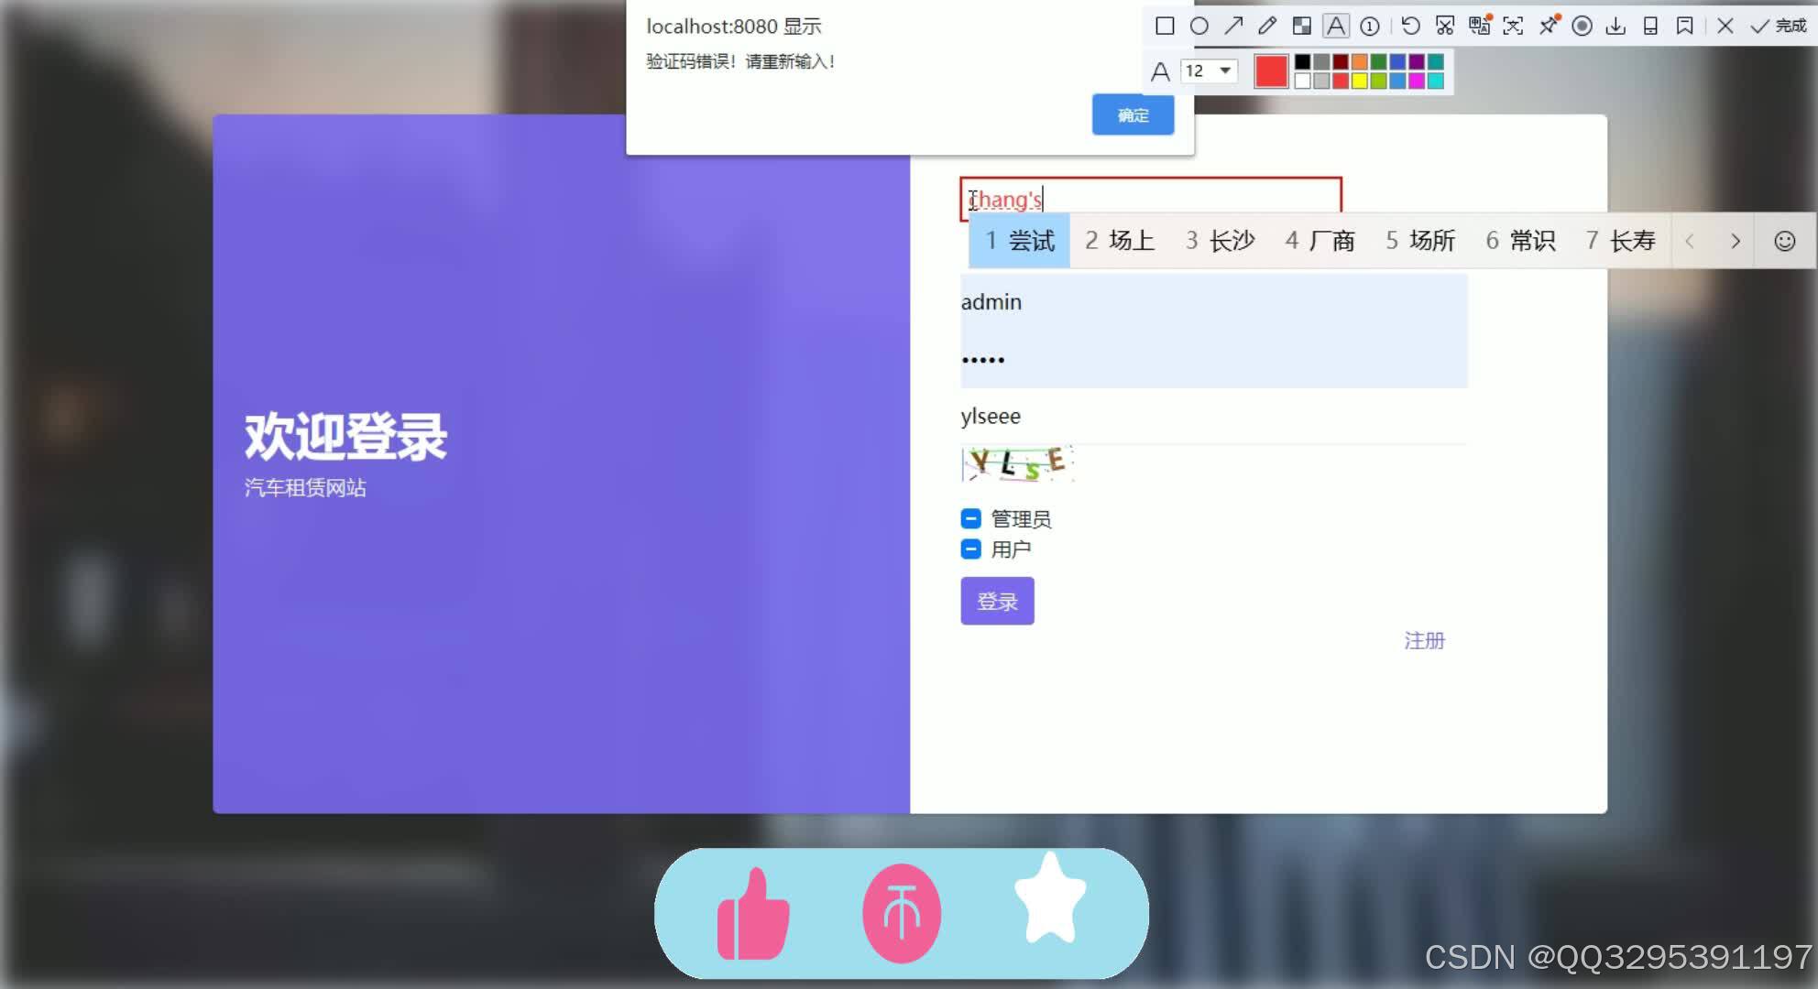Click the captcha input containing ylseee
Image resolution: width=1818 pixels, height=989 pixels.
tap(1213, 417)
